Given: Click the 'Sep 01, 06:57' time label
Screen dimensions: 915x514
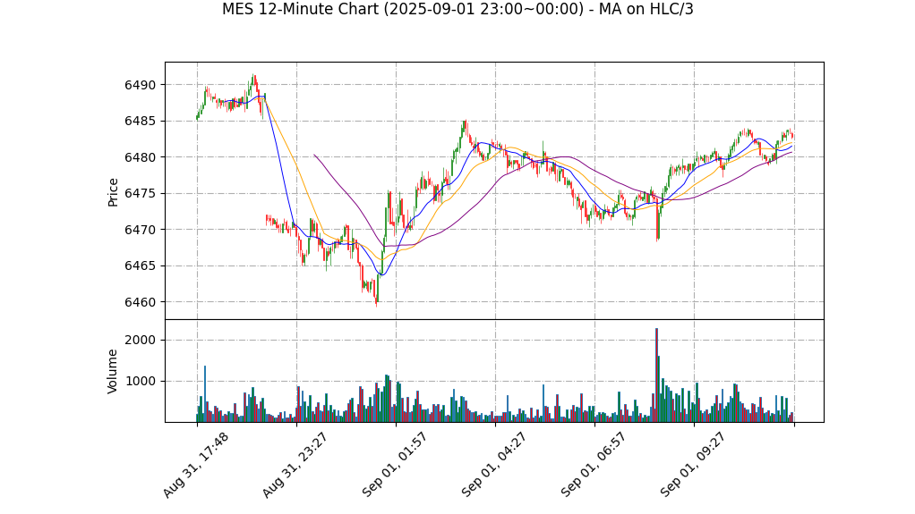Looking at the screenshot, I should click(594, 465).
